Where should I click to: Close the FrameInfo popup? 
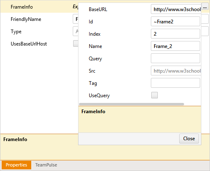[189, 139]
